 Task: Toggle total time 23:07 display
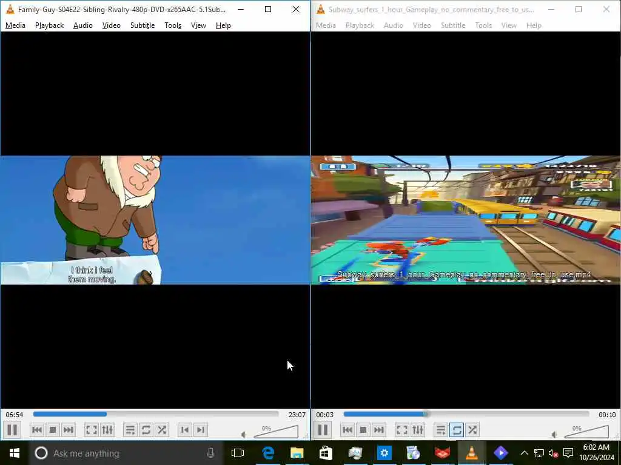297,414
